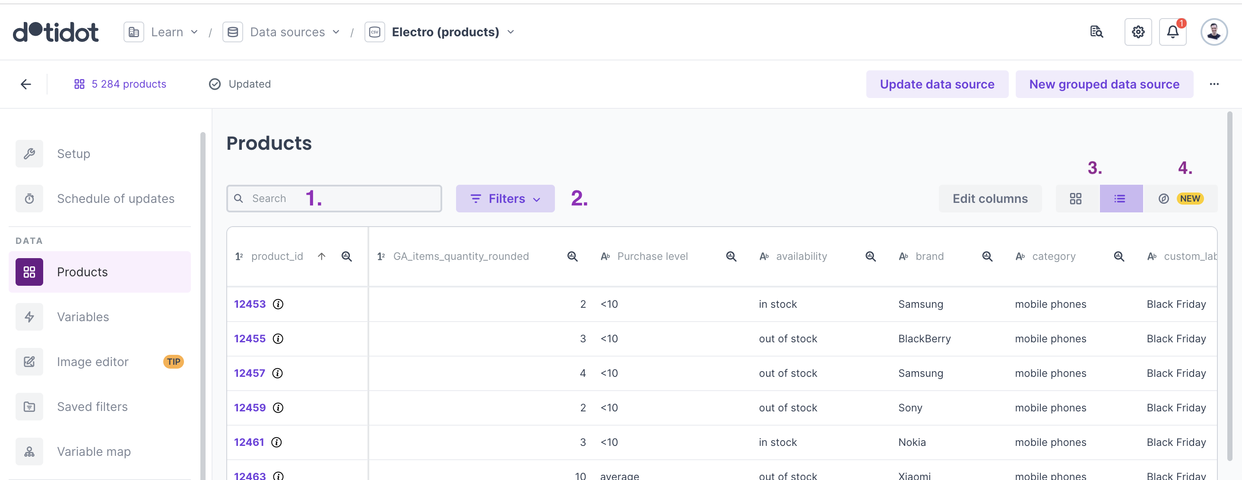
Task: Expand the Filters dropdown
Action: pos(505,199)
